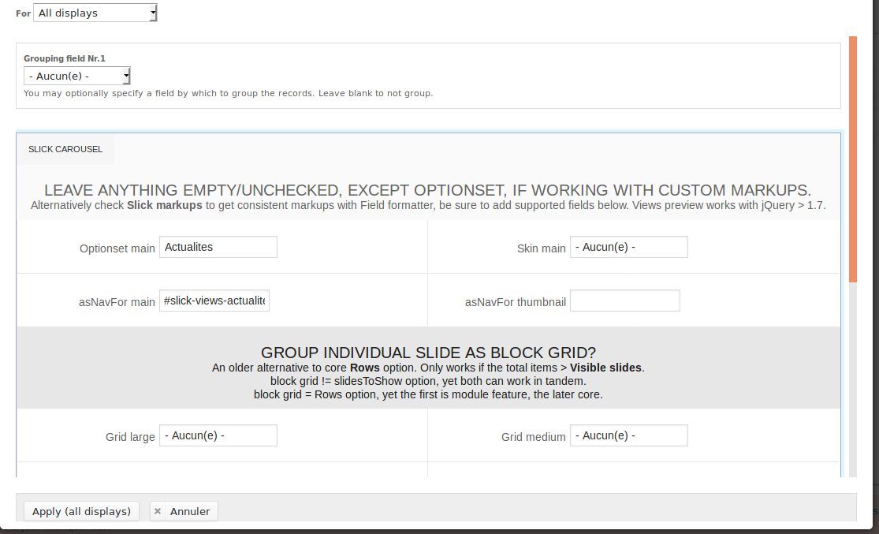Click the "block grid != slidesToShow option" line
879x534 pixels.
pyautogui.click(x=428, y=381)
